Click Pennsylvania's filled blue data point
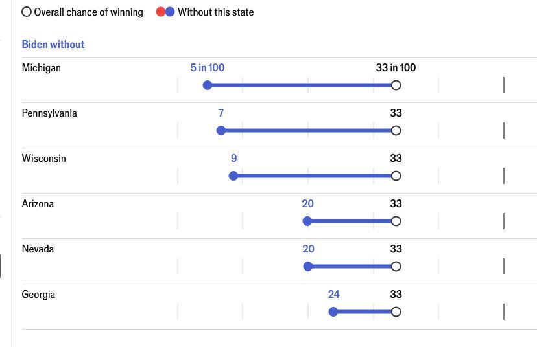This screenshot has width=537, height=347. [221, 130]
